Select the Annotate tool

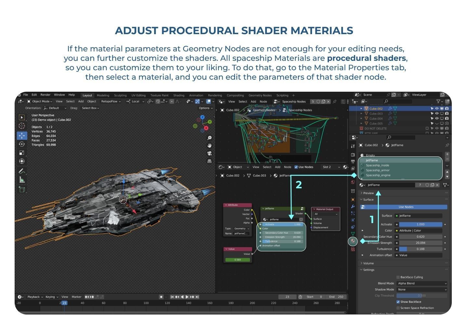point(22,171)
